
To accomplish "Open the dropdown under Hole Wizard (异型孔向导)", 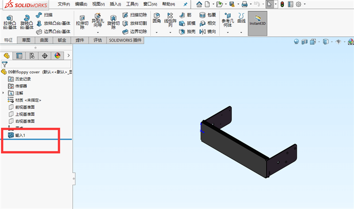I will [x=98, y=32].
